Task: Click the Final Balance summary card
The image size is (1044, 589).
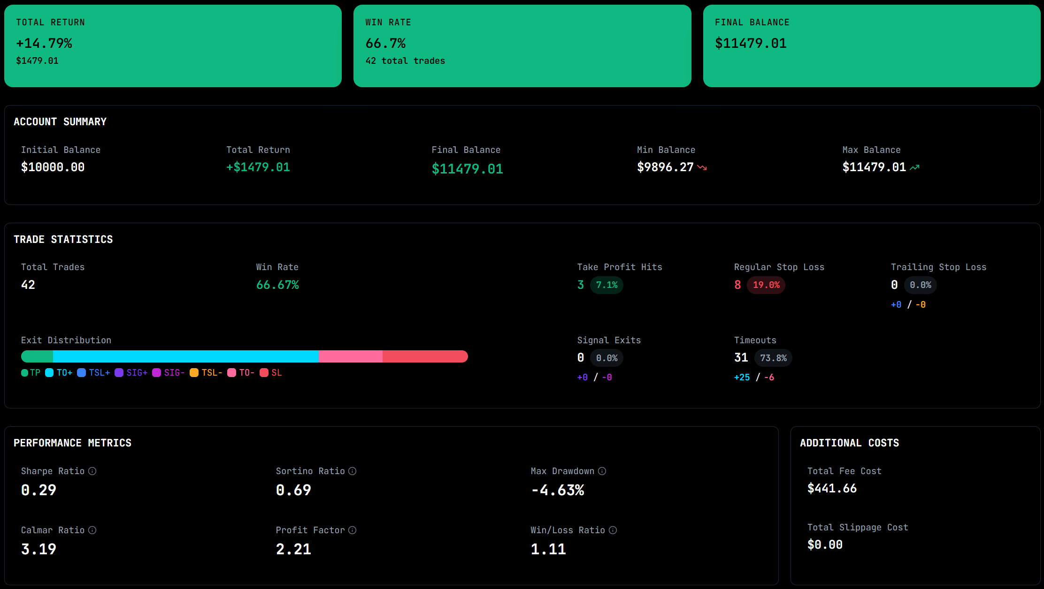Action: click(x=871, y=46)
